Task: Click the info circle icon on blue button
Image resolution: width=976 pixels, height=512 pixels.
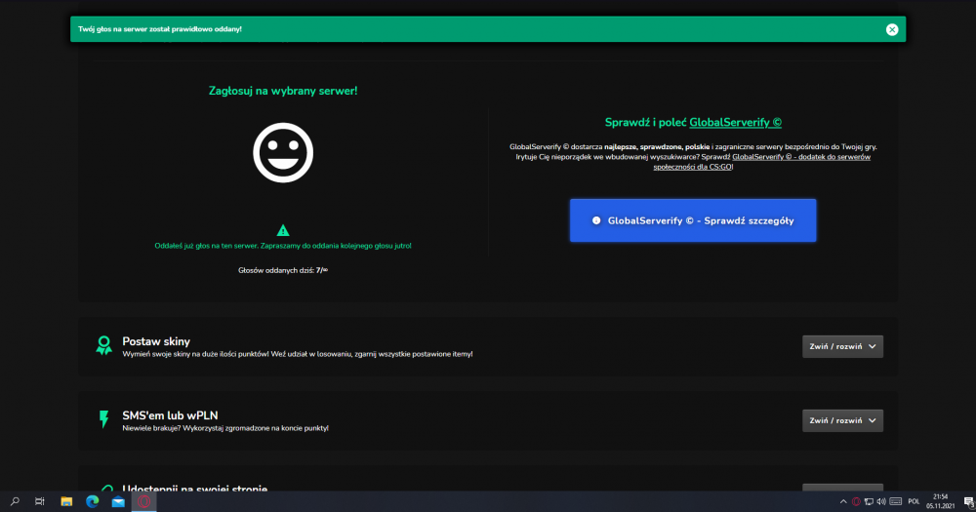Action: pyautogui.click(x=596, y=220)
